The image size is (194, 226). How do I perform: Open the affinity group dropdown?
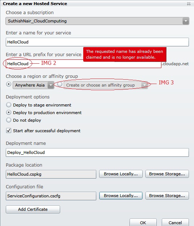click(x=144, y=85)
